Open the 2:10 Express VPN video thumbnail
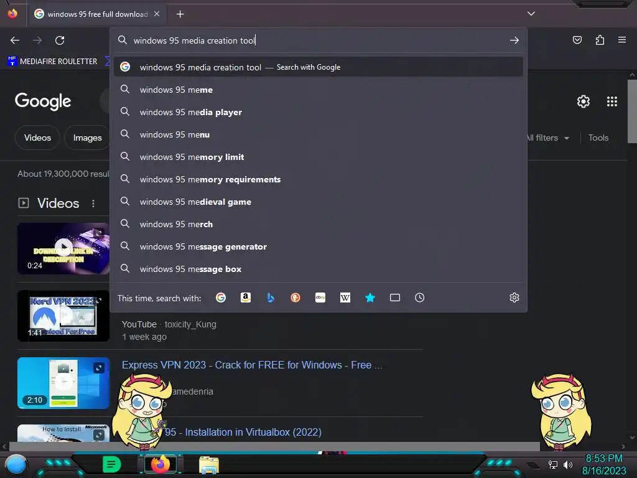This screenshot has height=478, width=637. pyautogui.click(x=63, y=383)
